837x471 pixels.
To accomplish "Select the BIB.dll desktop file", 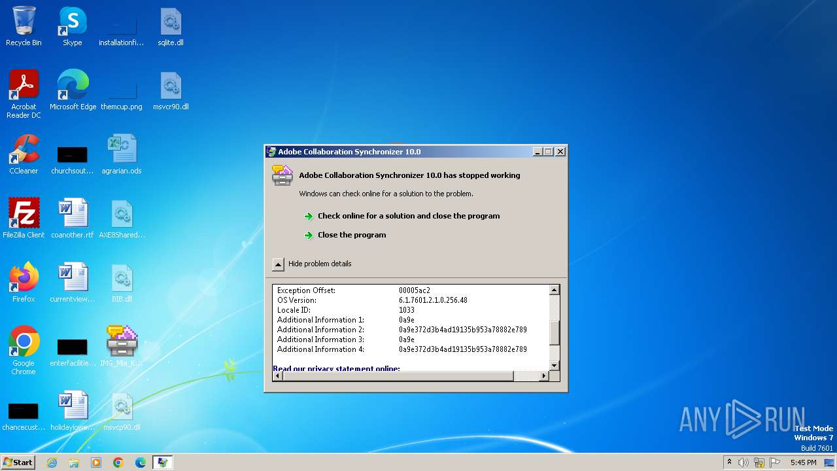I will (x=122, y=283).
